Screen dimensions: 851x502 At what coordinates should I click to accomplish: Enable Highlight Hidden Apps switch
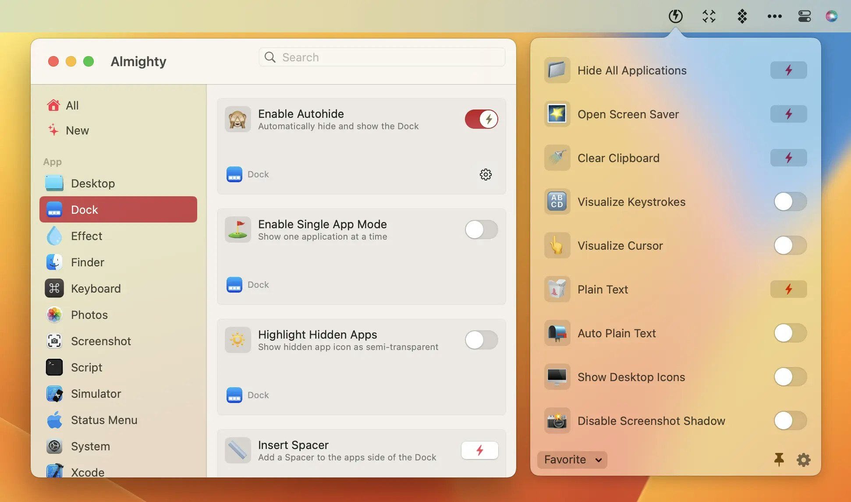point(481,340)
